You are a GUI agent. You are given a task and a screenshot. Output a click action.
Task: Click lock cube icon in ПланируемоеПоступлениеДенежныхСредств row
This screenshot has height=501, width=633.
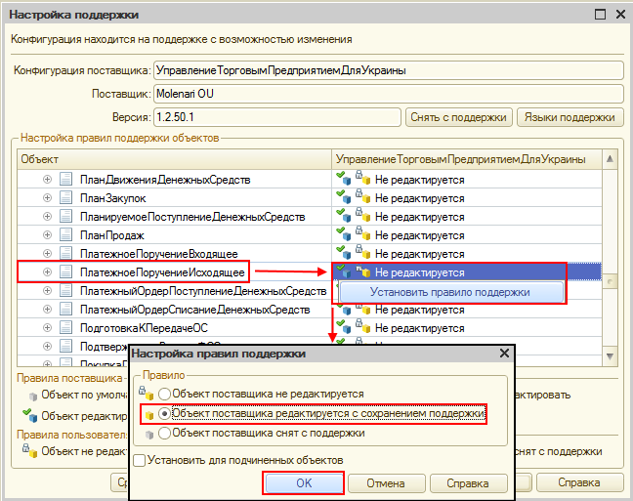click(x=363, y=215)
